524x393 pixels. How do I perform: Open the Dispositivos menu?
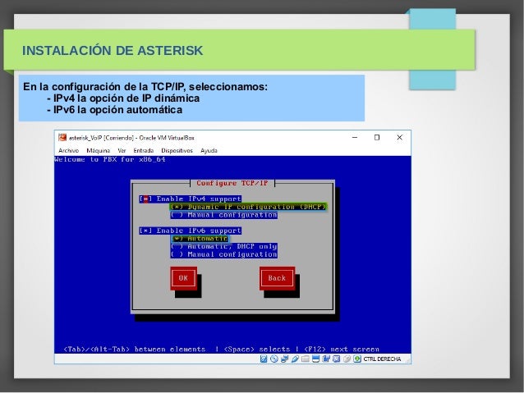click(177, 151)
